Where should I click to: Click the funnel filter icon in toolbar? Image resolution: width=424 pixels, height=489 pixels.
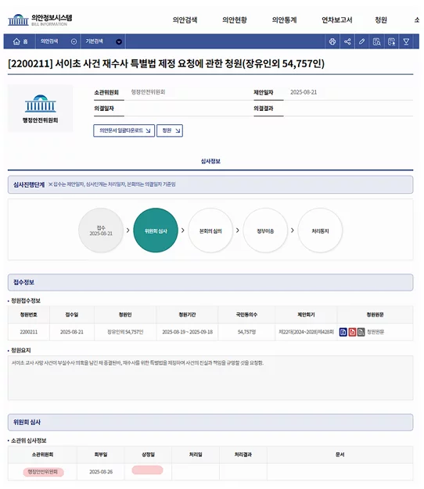pos(406,41)
